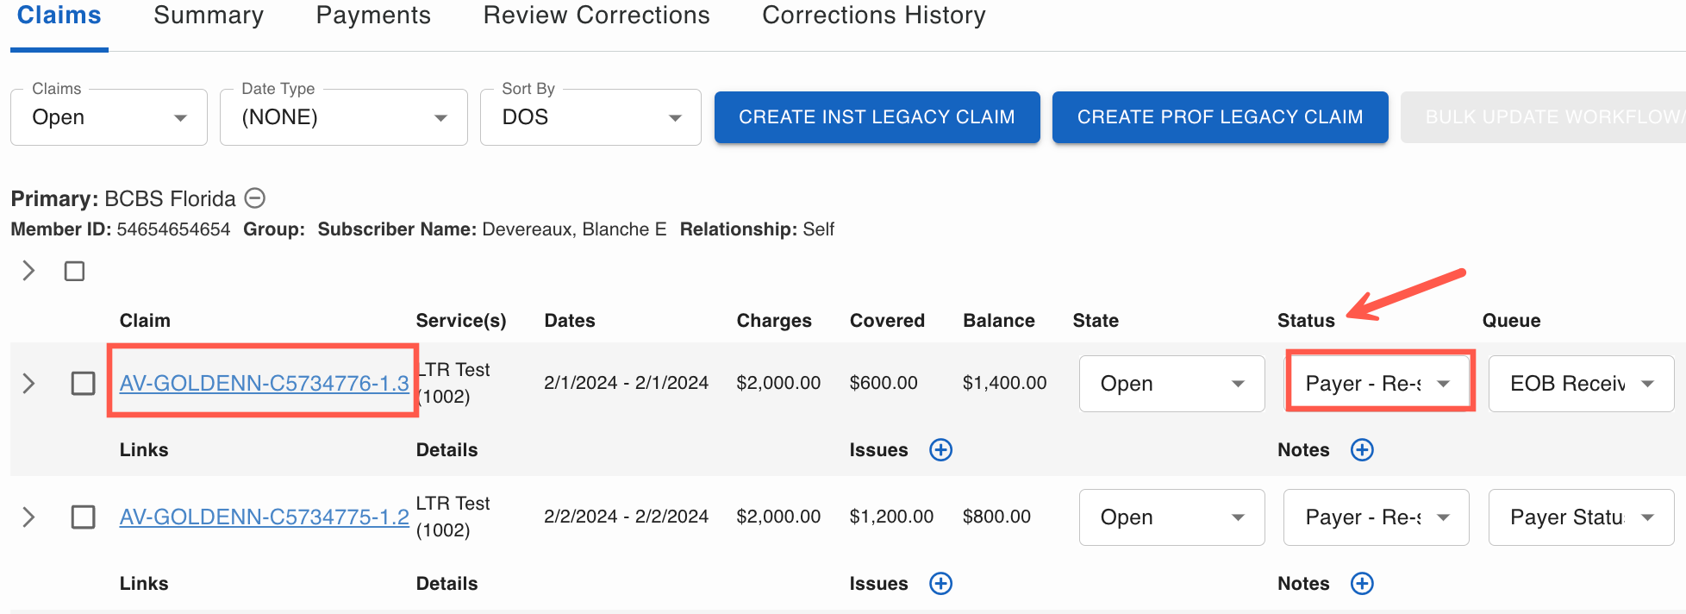This screenshot has width=1686, height=614.
Task: Open claim link AV-GOLDENN-C5734775-1.2
Action: click(x=264, y=517)
